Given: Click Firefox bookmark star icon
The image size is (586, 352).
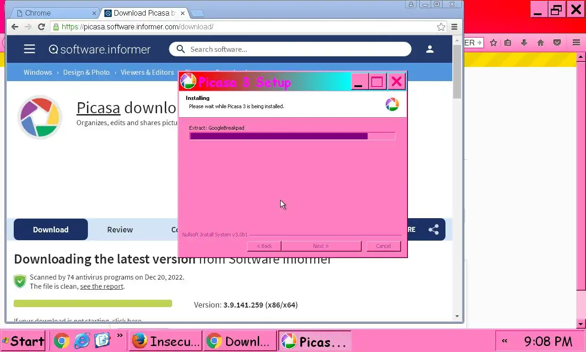Looking at the screenshot, I should click(493, 43).
